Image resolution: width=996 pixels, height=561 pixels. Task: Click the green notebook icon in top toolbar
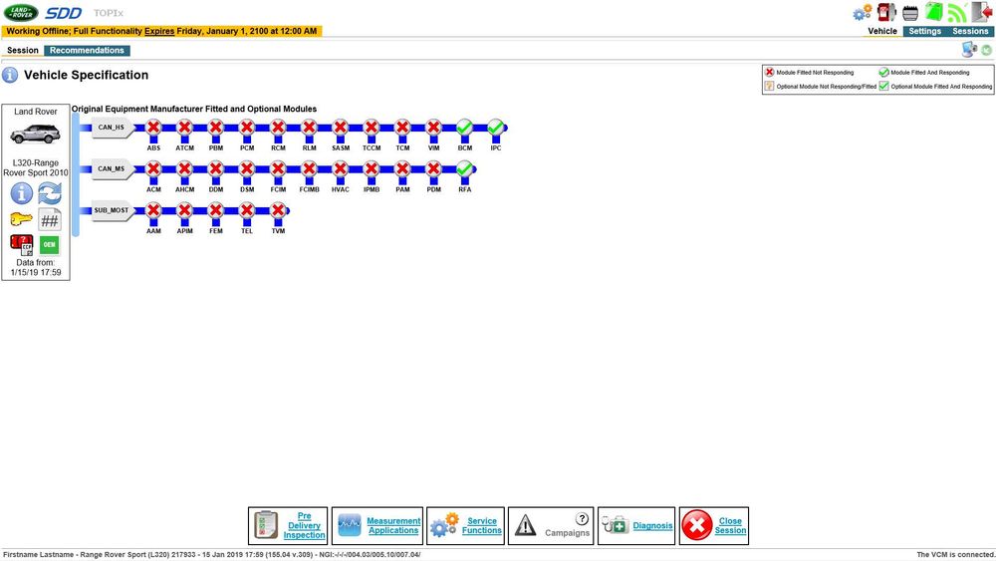(934, 12)
